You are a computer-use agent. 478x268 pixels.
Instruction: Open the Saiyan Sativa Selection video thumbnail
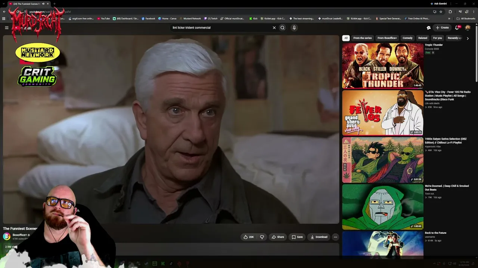(x=383, y=160)
